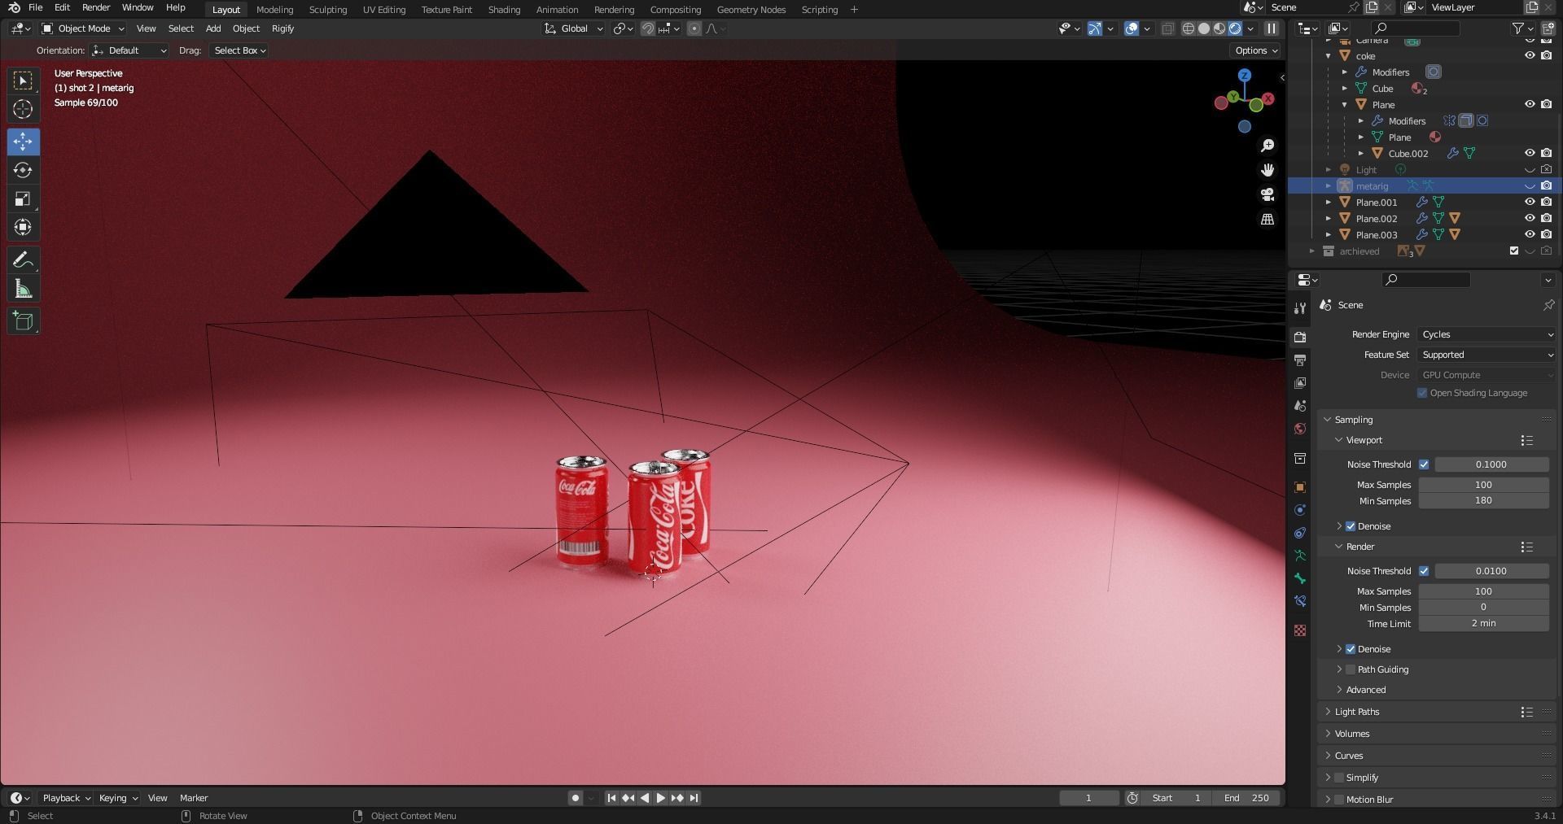The height and width of the screenshot is (824, 1563).
Task: Enable Path Guiding checkbox
Action: [1351, 669]
